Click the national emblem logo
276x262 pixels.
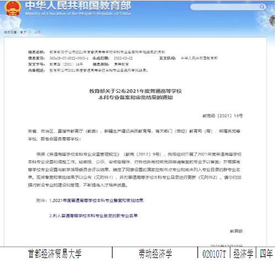tap(12, 8)
